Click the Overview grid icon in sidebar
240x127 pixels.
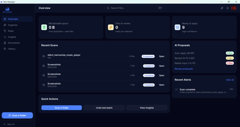tap(5, 19)
